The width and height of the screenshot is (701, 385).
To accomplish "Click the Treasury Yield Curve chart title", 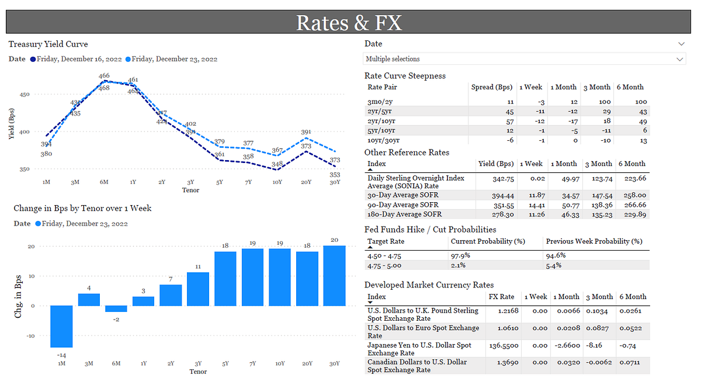I will tap(48, 44).
